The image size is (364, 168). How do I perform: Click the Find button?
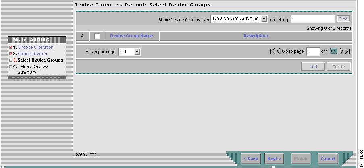point(343,19)
